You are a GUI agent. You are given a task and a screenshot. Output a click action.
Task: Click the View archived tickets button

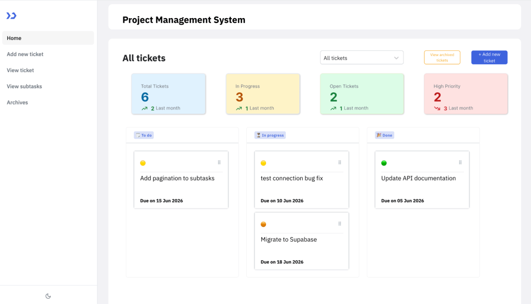442,57
